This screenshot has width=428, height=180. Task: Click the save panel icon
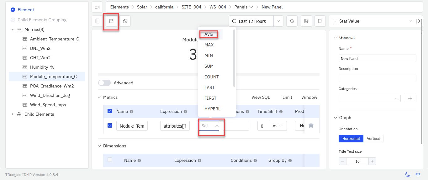coord(111,21)
